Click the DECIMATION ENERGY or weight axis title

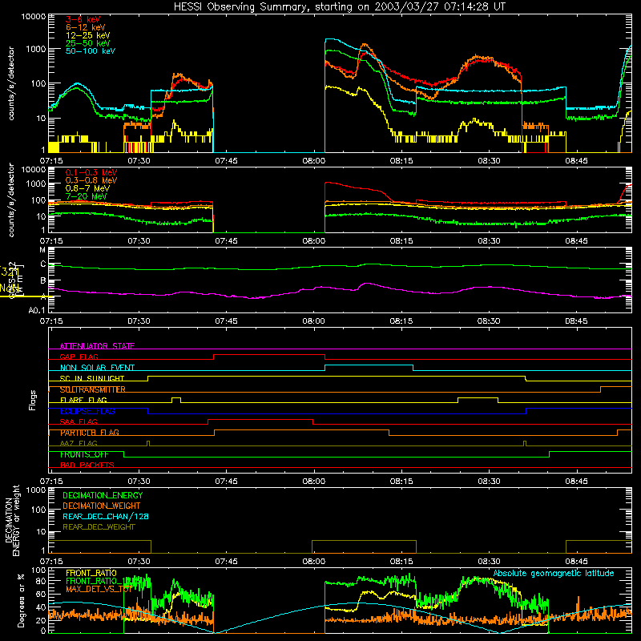12,520
